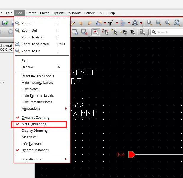
Task: Click the select properties list cursor icon
Action: (142, 32)
